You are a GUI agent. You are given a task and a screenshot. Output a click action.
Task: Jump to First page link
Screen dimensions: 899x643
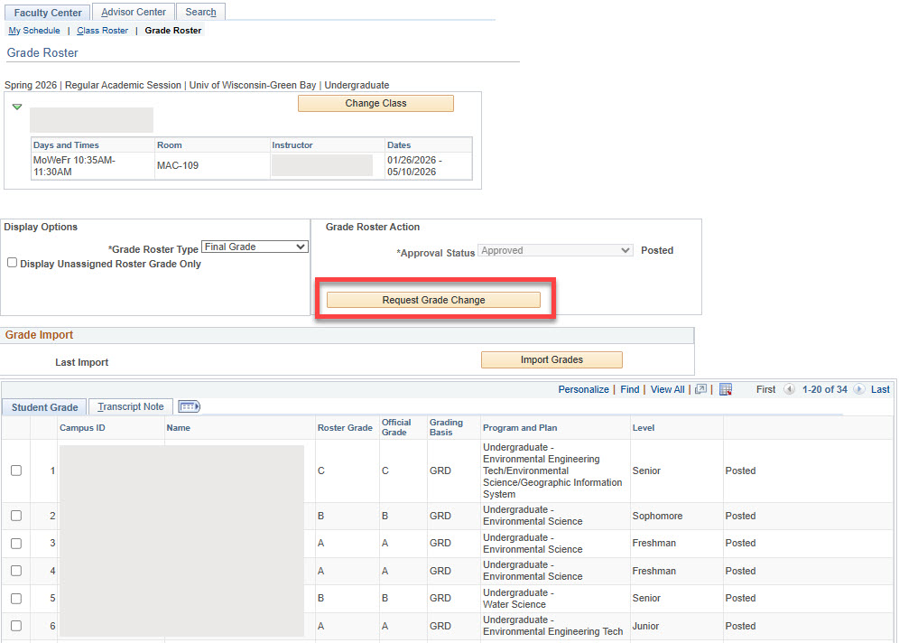pyautogui.click(x=765, y=389)
